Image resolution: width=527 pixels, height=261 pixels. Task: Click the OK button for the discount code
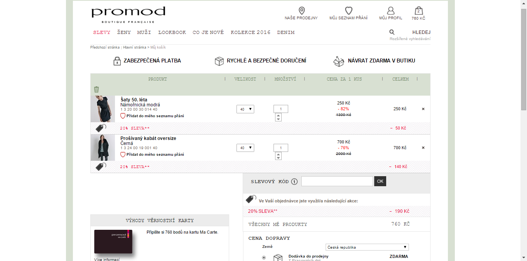click(x=380, y=181)
